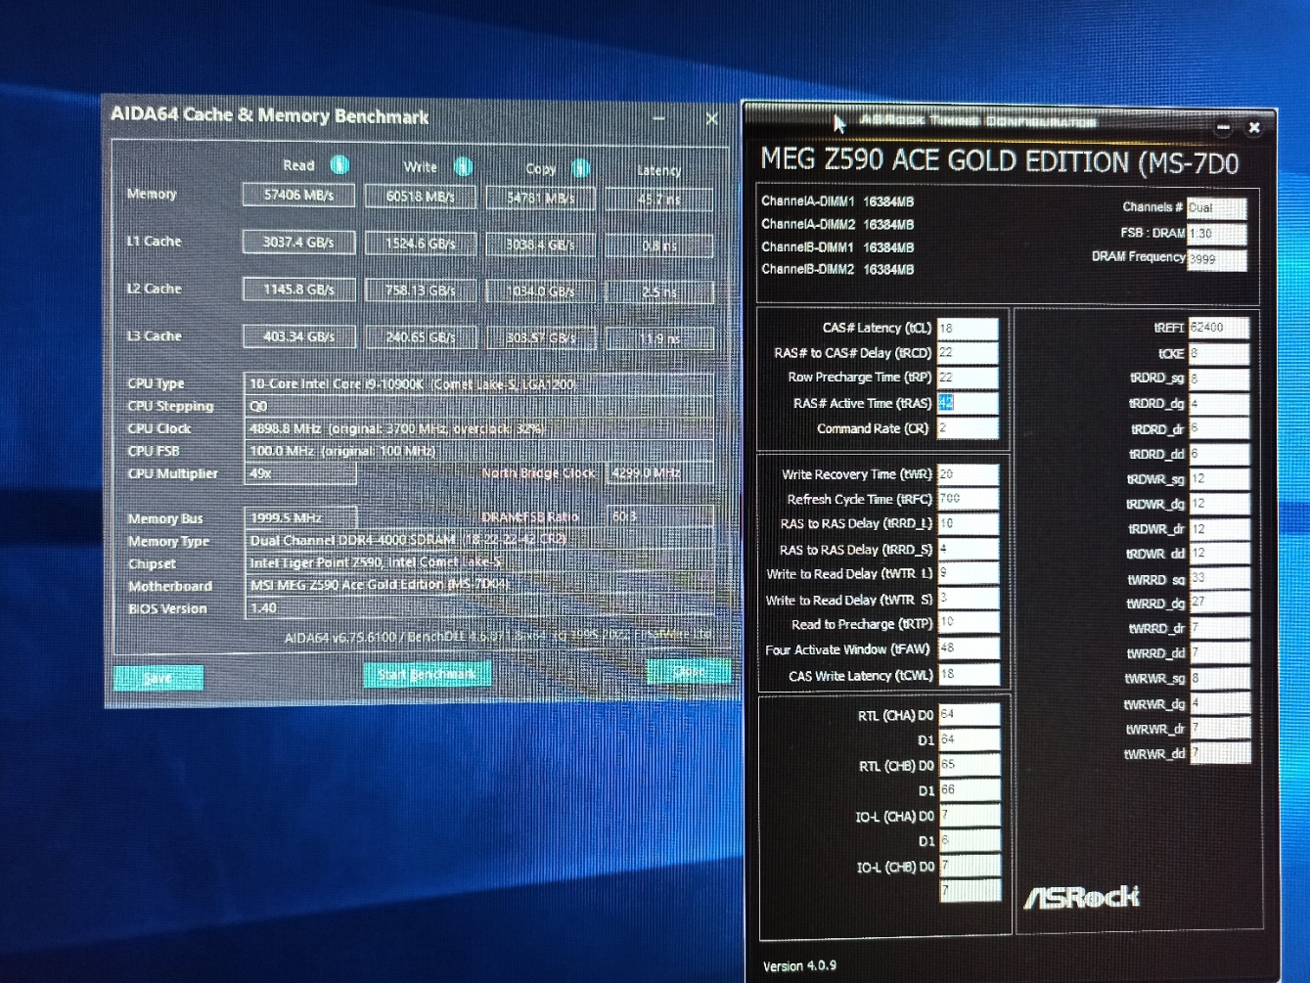Select the RAS# Active Time (tRAS) field
The height and width of the screenshot is (983, 1310).
[x=968, y=403]
